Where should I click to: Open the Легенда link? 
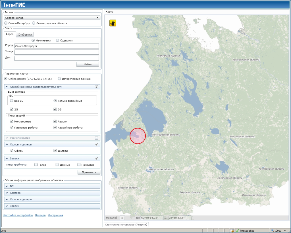[x=40, y=215]
